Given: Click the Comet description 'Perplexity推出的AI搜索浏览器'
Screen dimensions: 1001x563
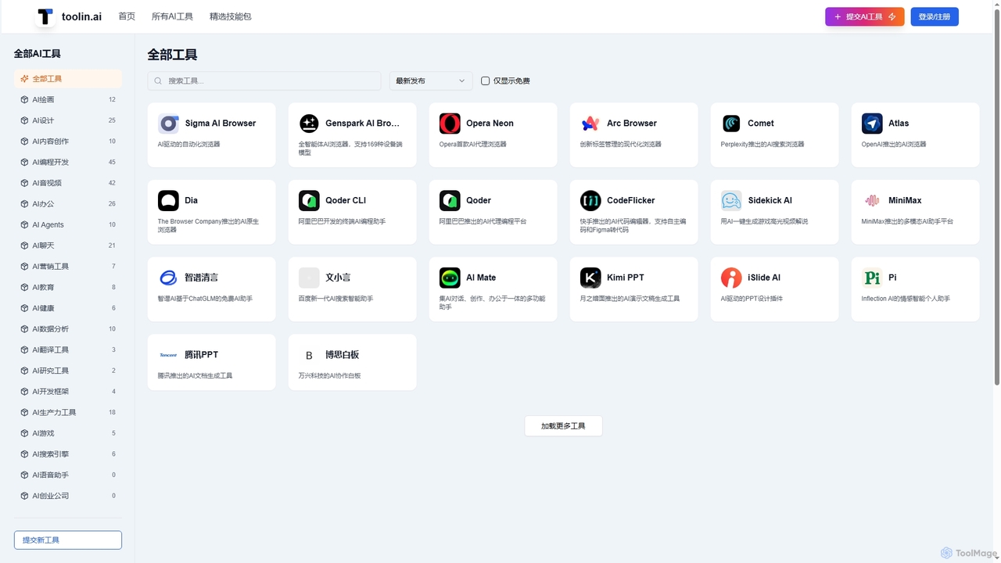Looking at the screenshot, I should click(762, 145).
